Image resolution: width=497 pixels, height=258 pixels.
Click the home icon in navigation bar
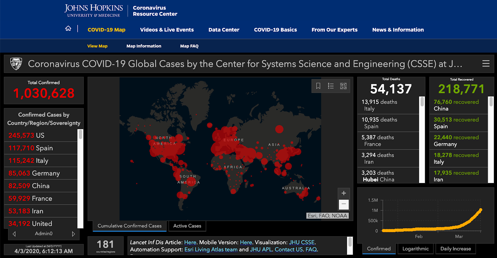[x=68, y=29]
